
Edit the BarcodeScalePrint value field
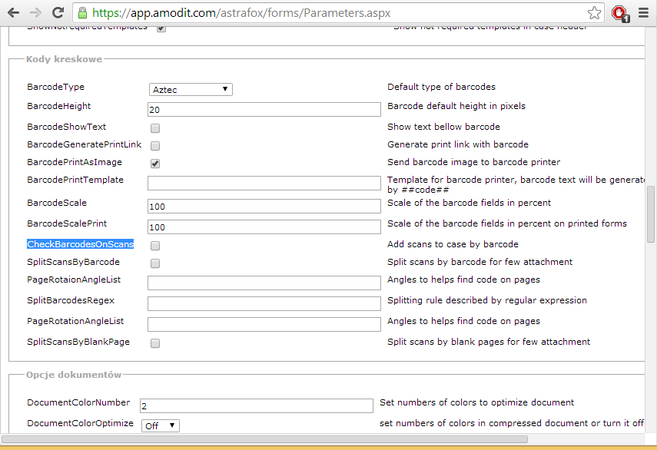coord(264,227)
